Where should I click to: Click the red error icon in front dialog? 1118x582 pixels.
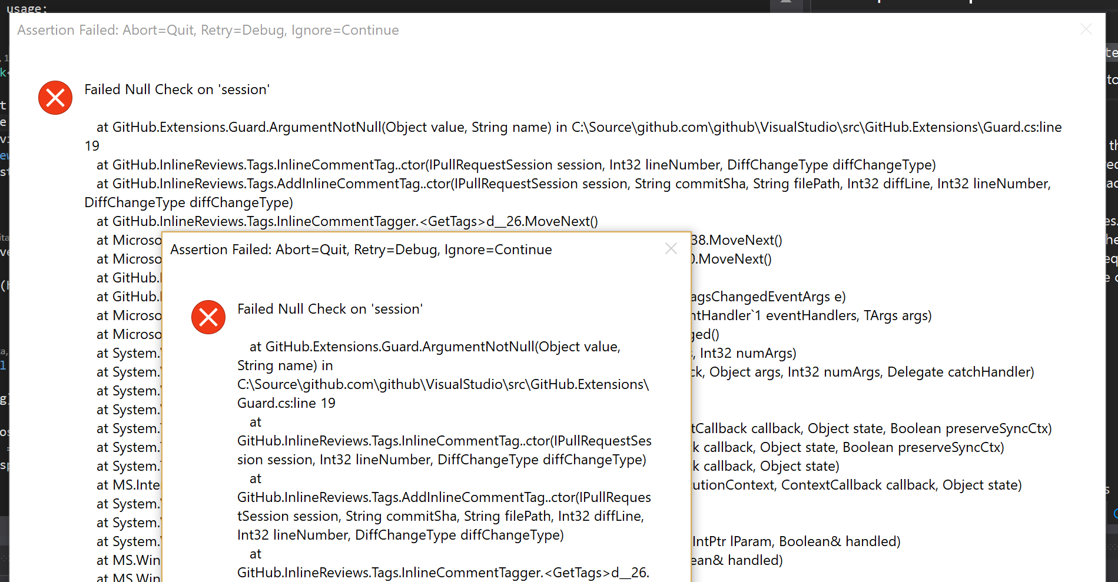coord(208,317)
